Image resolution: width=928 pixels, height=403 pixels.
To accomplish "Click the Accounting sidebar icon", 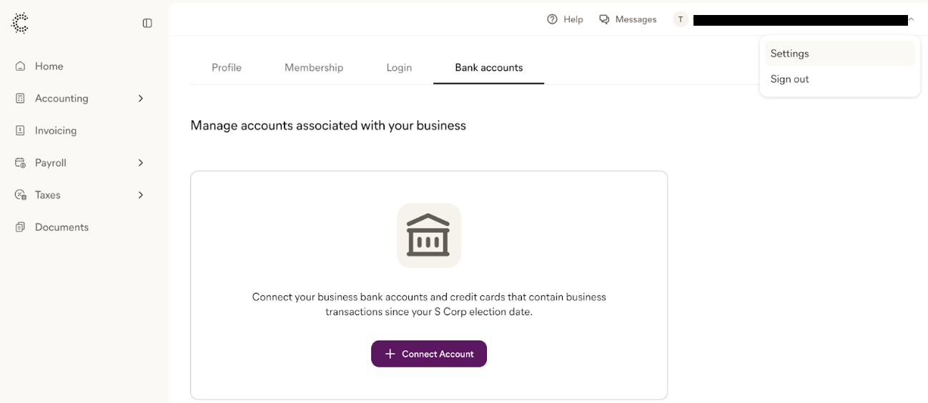I will coord(21,99).
